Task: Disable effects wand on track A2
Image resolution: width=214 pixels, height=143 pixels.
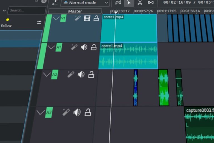Action: tap(71, 74)
